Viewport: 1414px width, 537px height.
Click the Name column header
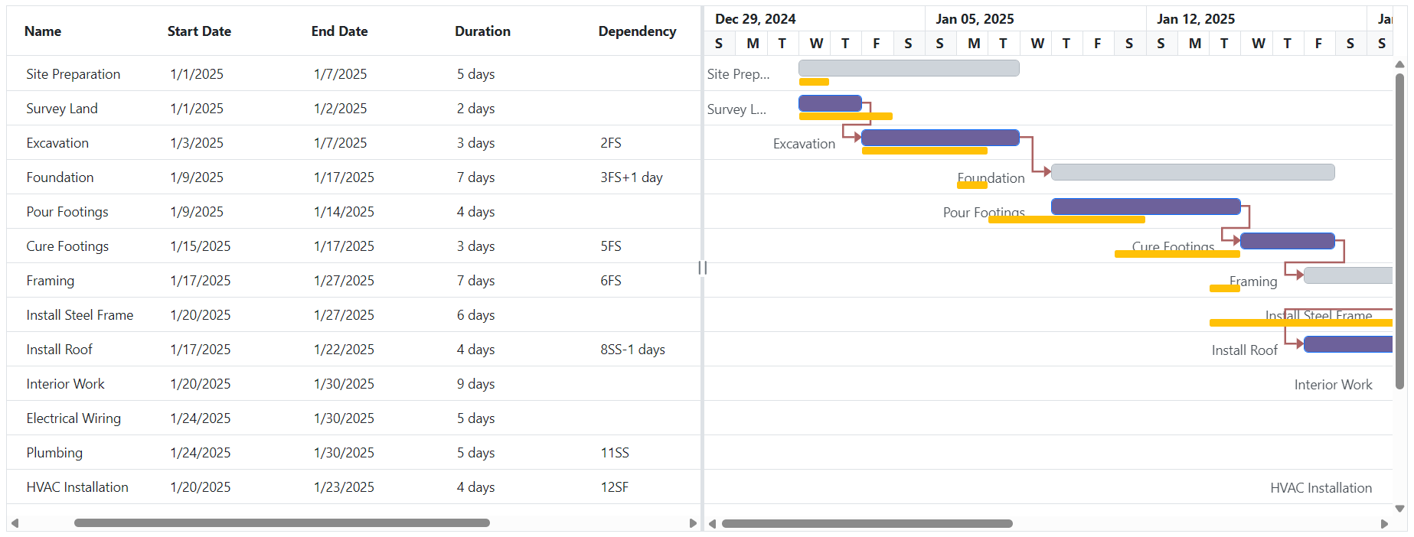(x=43, y=31)
